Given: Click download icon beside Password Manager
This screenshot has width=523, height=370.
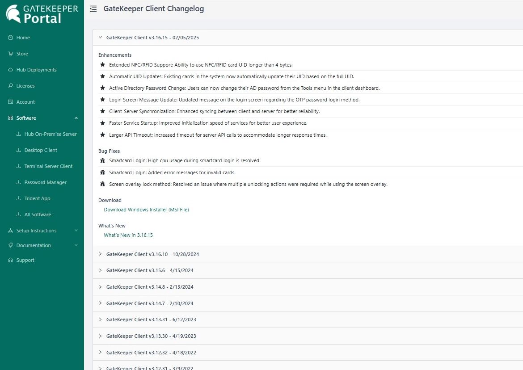Looking at the screenshot, I should [19, 182].
